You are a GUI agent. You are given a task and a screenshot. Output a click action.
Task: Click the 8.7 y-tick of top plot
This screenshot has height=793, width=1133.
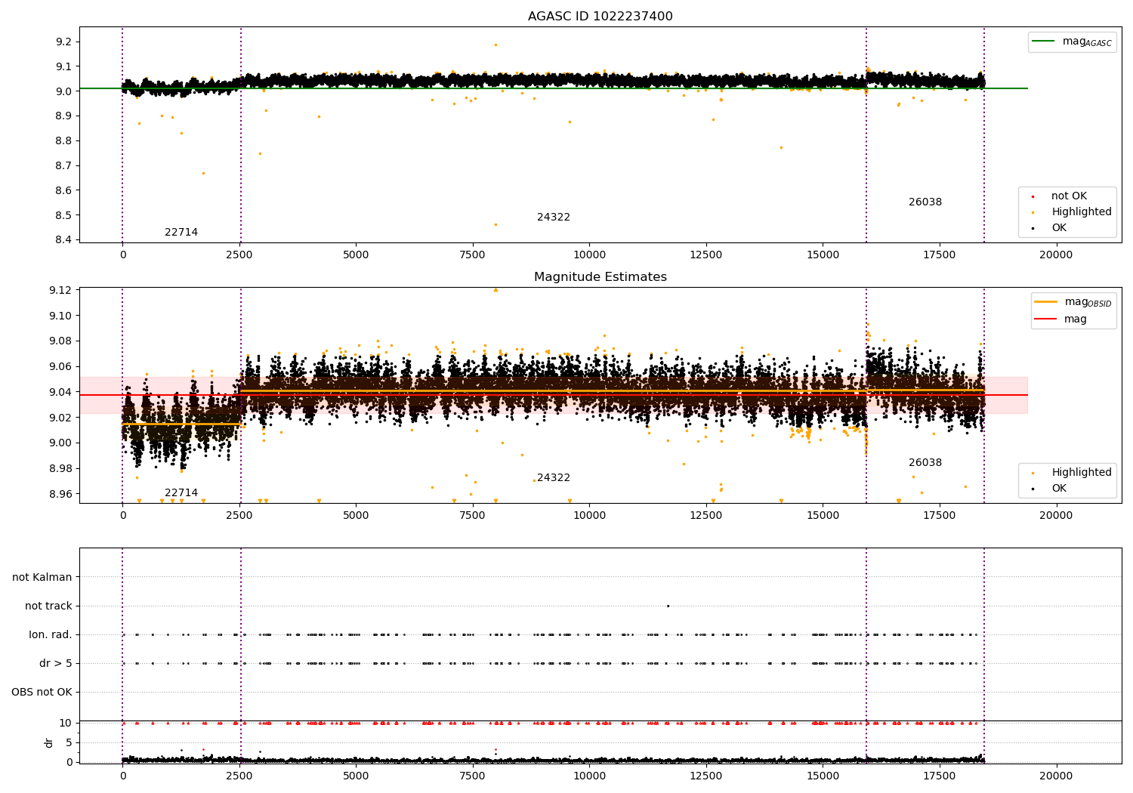click(x=64, y=166)
